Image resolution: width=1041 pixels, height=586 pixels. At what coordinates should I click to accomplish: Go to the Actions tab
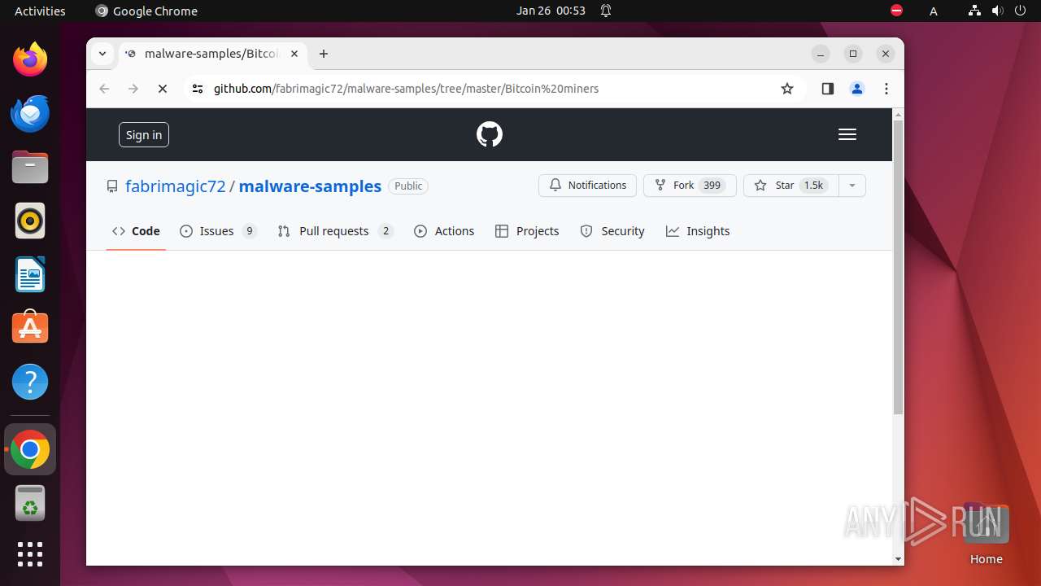click(x=444, y=231)
